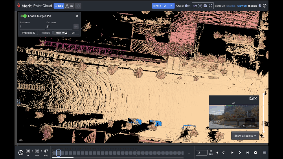Screen dimensions: 283x159
Task: Open playback settings gear icon
Action: coord(255,153)
